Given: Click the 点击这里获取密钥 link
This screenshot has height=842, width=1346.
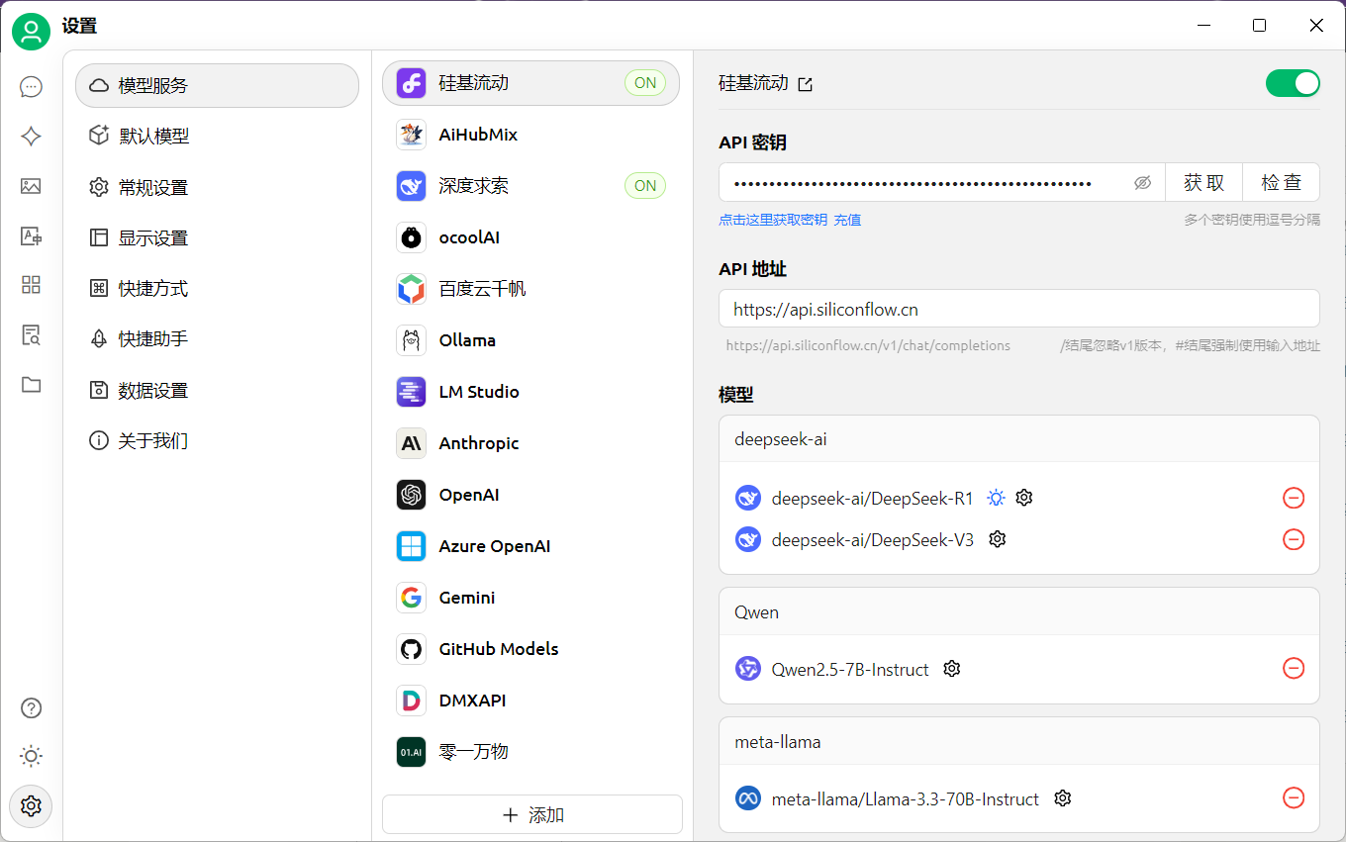Looking at the screenshot, I should click(x=773, y=220).
